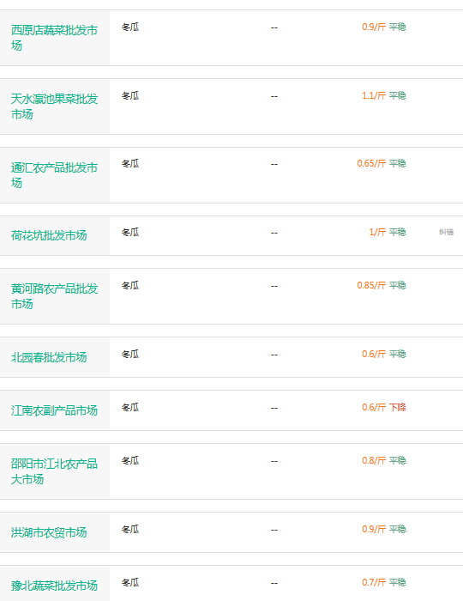
Task: Click 纠错 in the 荷花坑 row
Action: [446, 232]
